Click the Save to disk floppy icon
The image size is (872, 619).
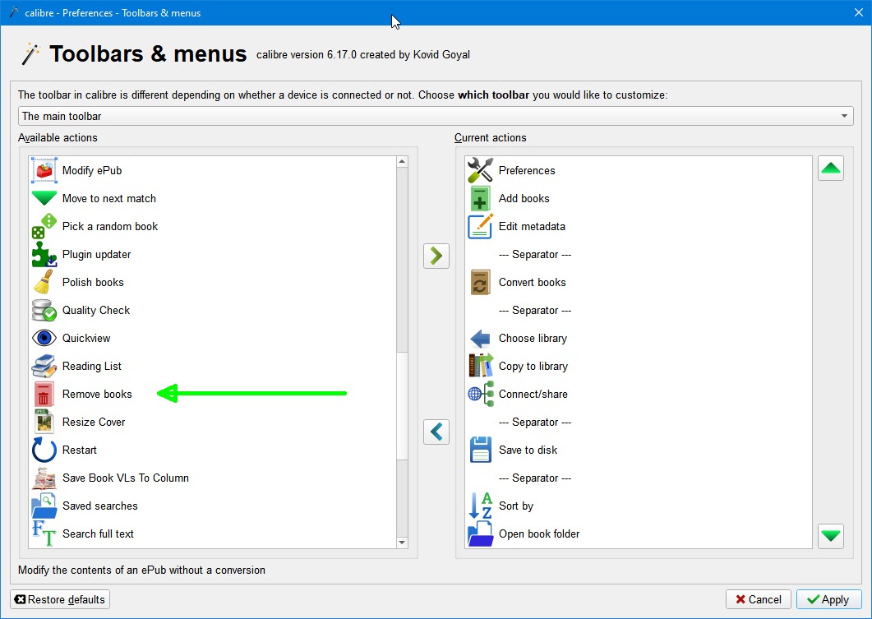click(x=480, y=450)
